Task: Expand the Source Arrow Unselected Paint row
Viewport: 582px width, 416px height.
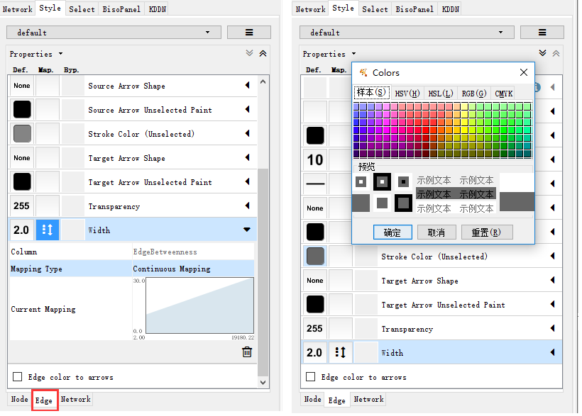Action: click(x=248, y=109)
